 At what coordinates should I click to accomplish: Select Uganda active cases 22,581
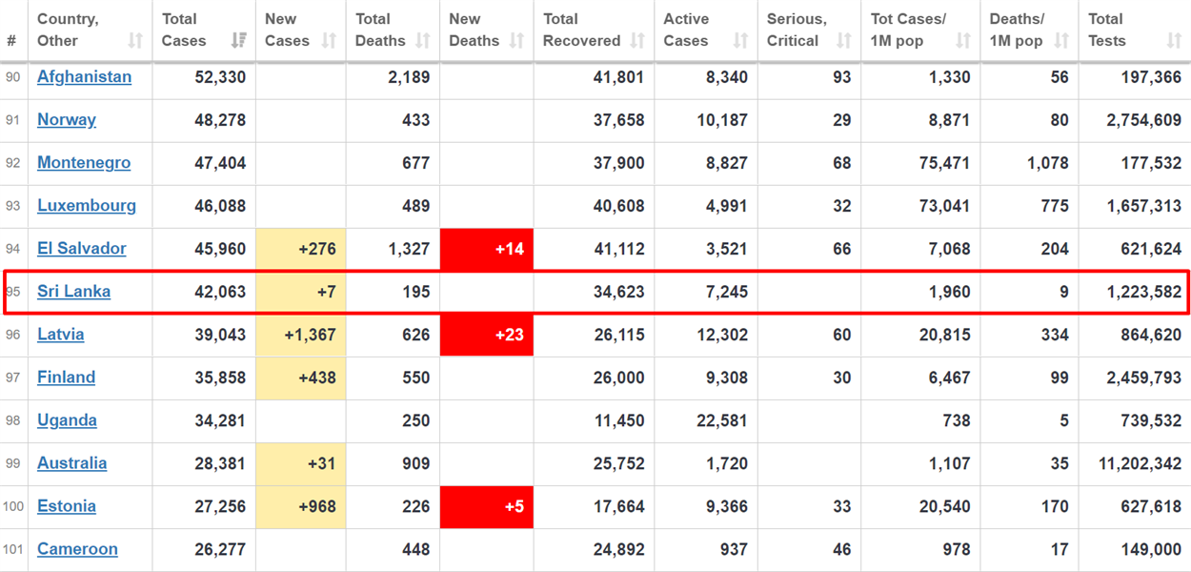[722, 420]
